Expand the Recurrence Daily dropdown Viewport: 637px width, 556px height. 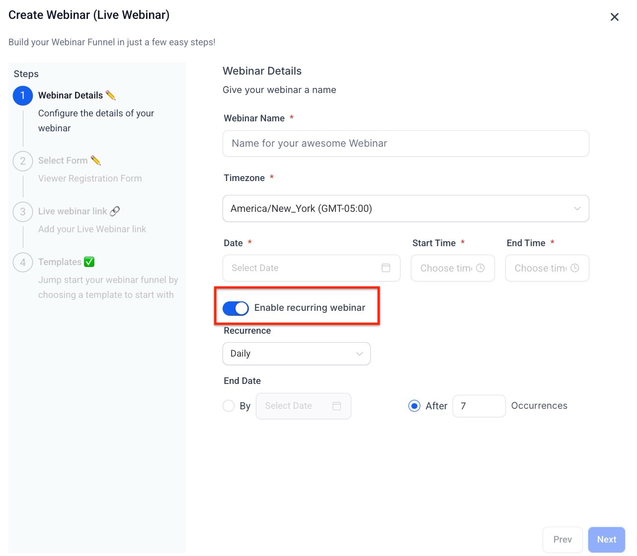click(x=296, y=354)
